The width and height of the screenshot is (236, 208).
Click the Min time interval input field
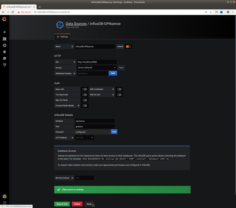(84, 178)
